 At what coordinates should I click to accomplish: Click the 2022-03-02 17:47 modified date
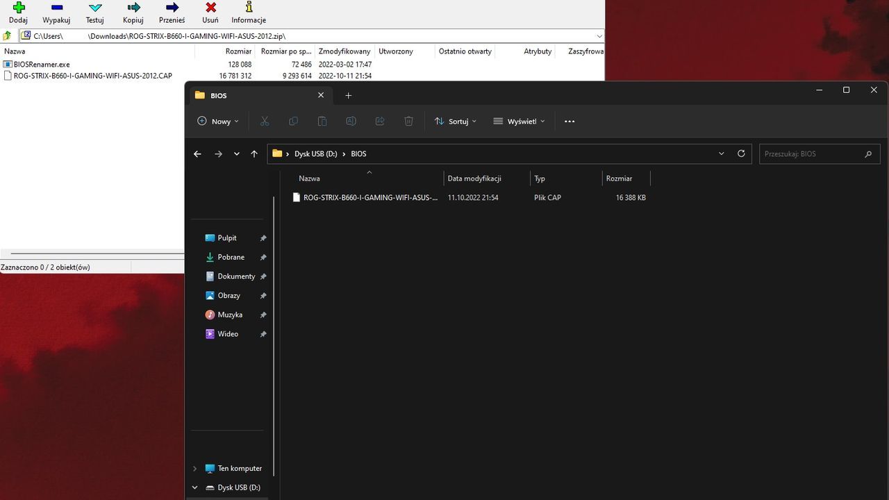point(345,65)
